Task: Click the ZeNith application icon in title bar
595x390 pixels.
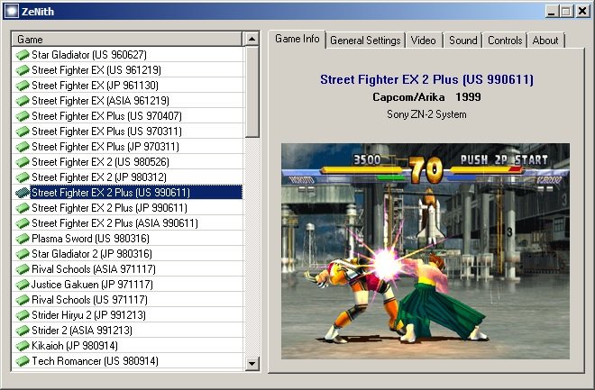Action: (11, 11)
